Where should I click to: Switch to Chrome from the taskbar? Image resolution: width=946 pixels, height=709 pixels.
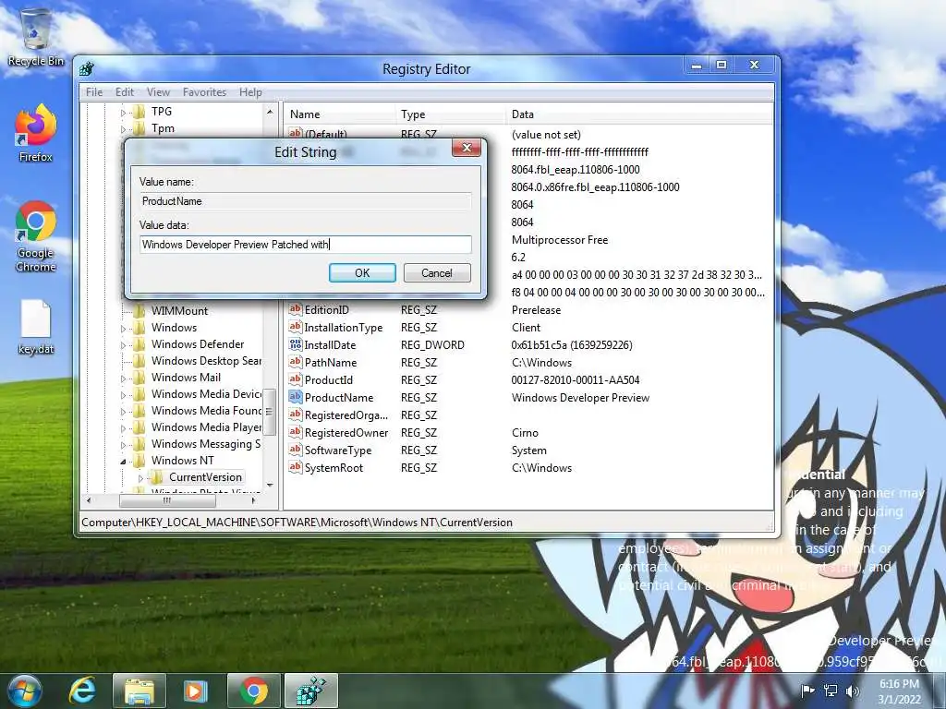[253, 691]
